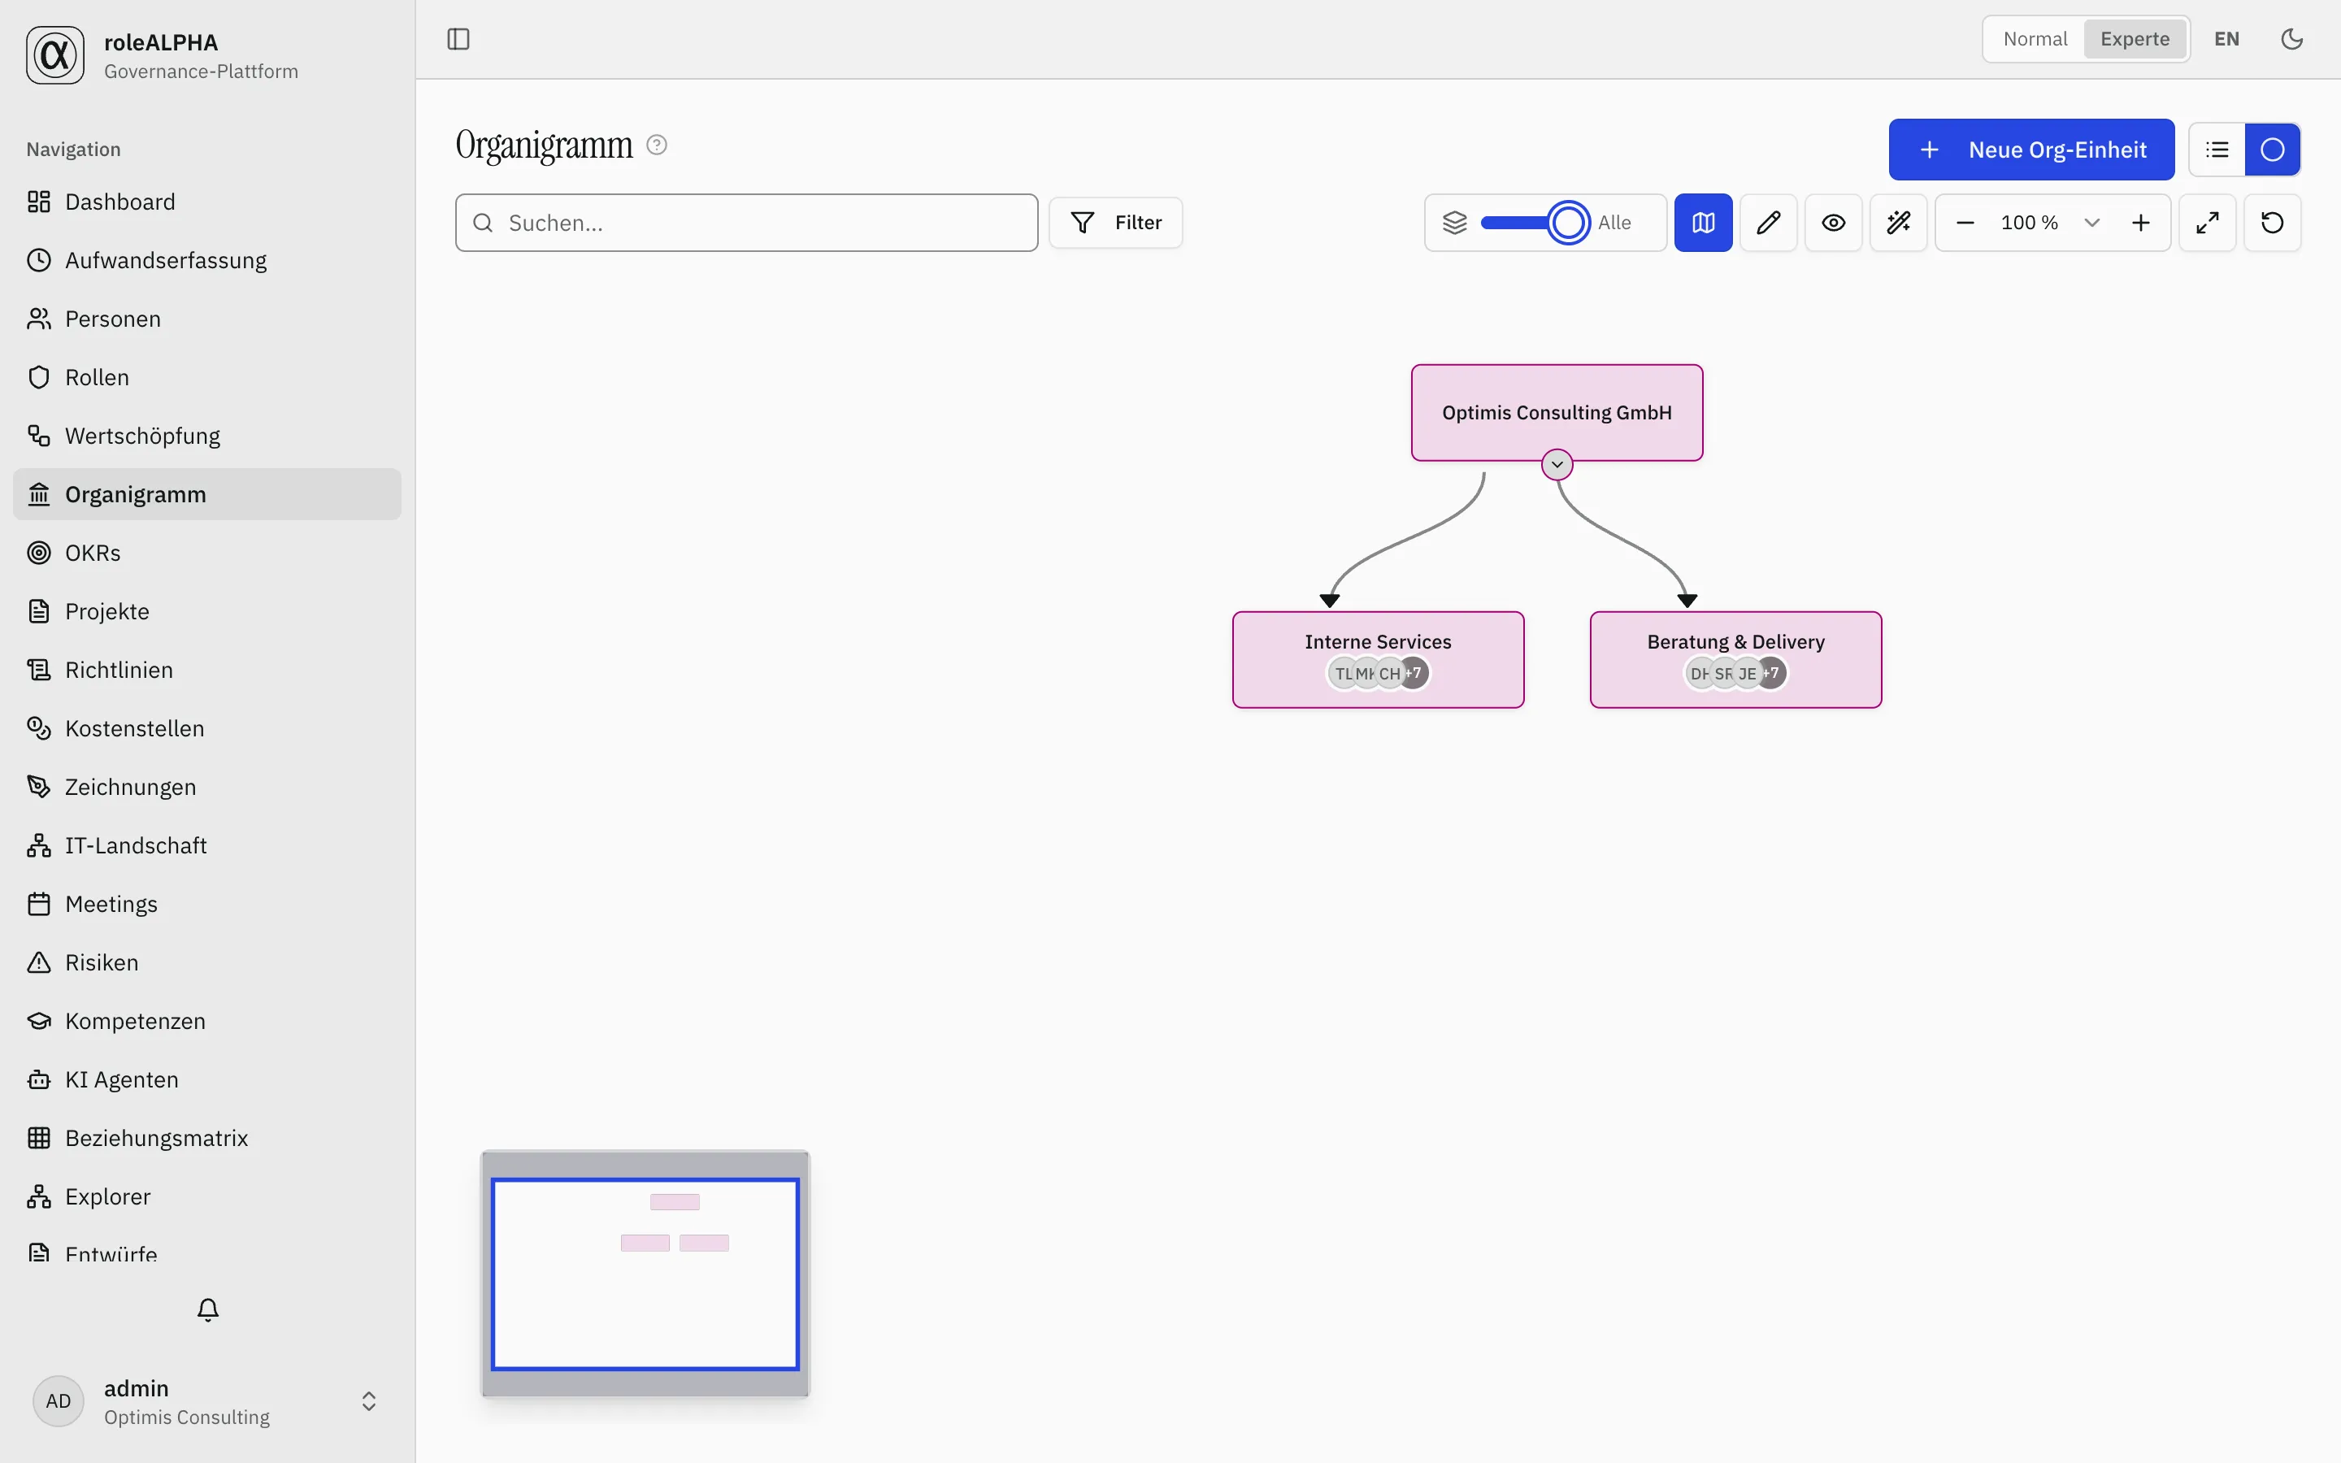
Task: Activate the pencil edit mode icon
Action: pyautogui.click(x=1768, y=223)
